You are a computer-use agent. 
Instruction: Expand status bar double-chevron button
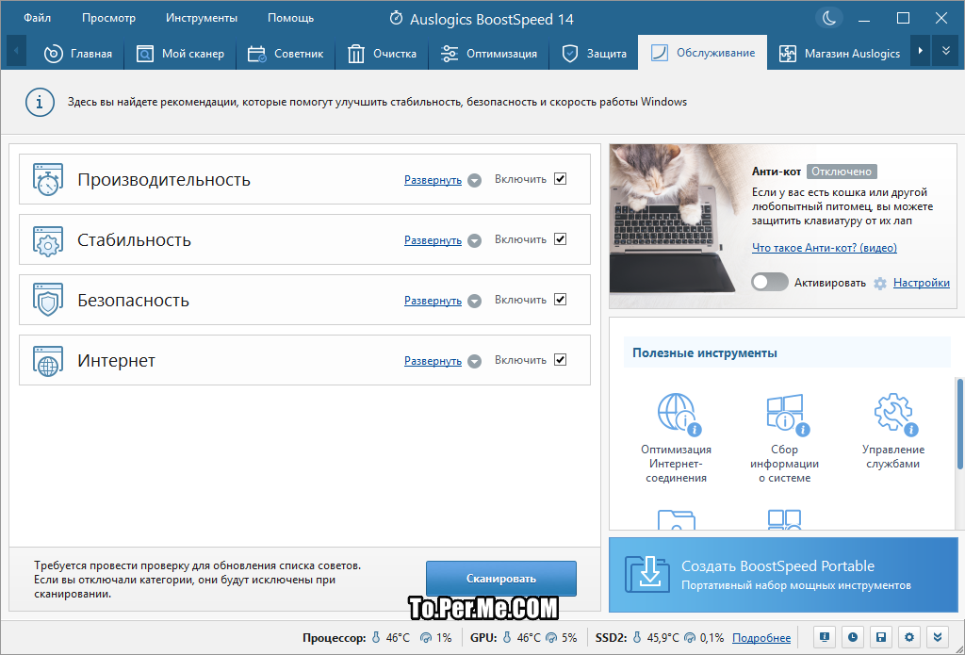click(938, 637)
